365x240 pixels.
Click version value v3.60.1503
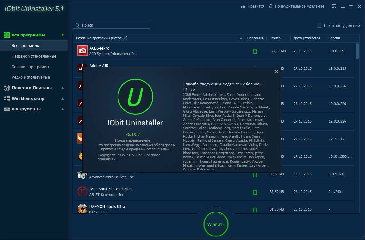[340, 157]
